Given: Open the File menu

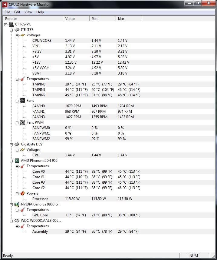Looking at the screenshot, I should tap(7, 12).
